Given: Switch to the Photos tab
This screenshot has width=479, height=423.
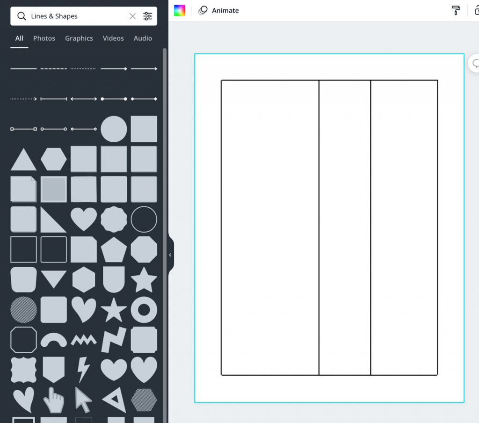Looking at the screenshot, I should click(44, 38).
